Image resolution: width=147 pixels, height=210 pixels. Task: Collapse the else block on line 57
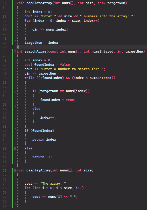click(15, 109)
